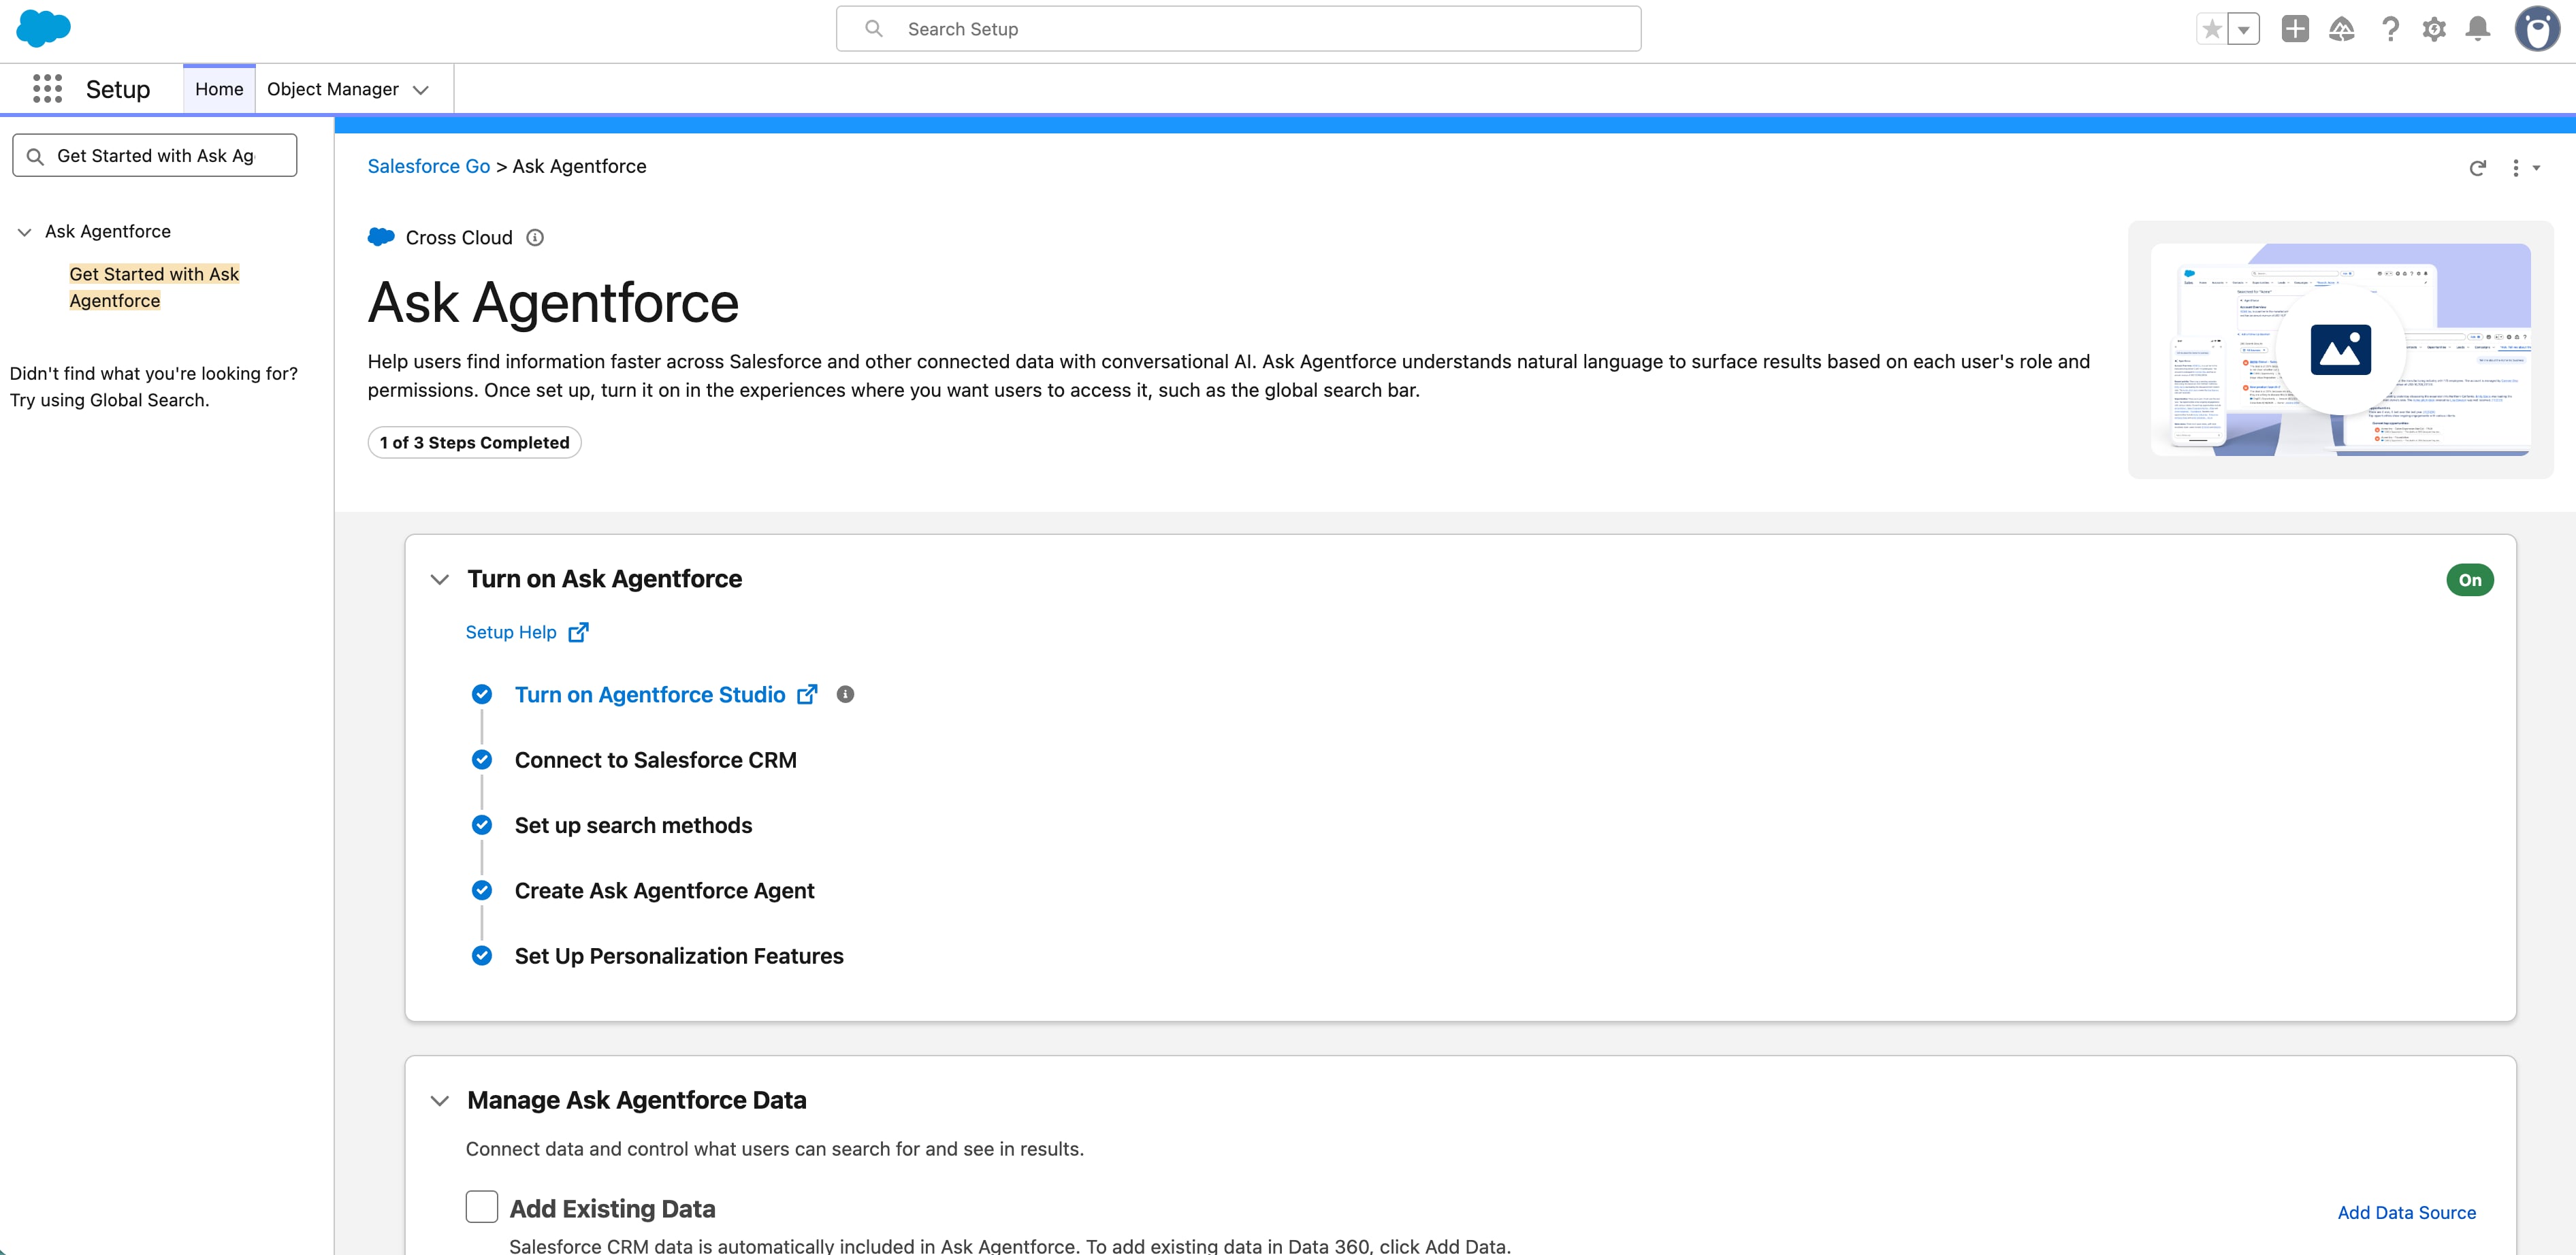Screen dimensions: 2576x1255
Task: Click the Cross Cloud info icon
Action: click(x=535, y=237)
